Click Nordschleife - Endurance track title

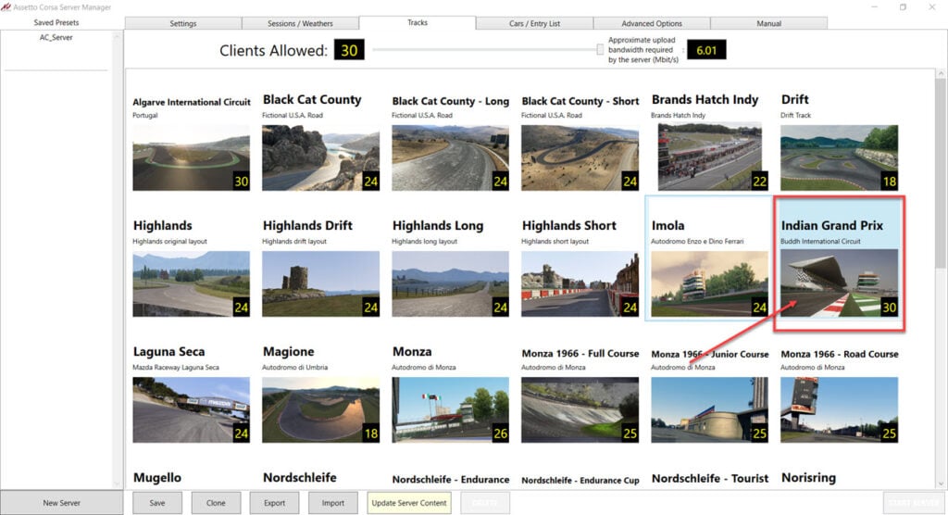coord(451,479)
